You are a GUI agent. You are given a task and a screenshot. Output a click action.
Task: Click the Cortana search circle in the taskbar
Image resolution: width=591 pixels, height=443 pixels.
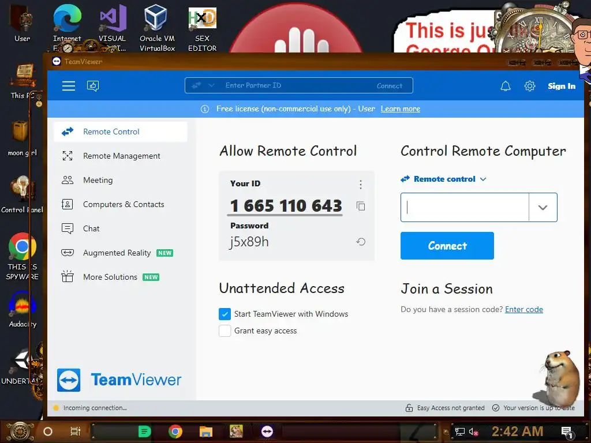pos(48,431)
